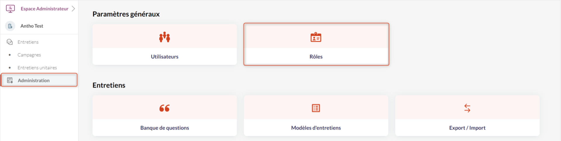
Task: Click the Rôles ID badge icon
Action: tap(316, 37)
